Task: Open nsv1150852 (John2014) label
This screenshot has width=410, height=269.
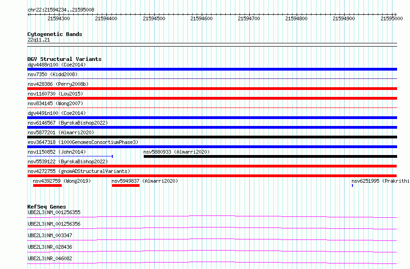Action: click(x=57, y=152)
